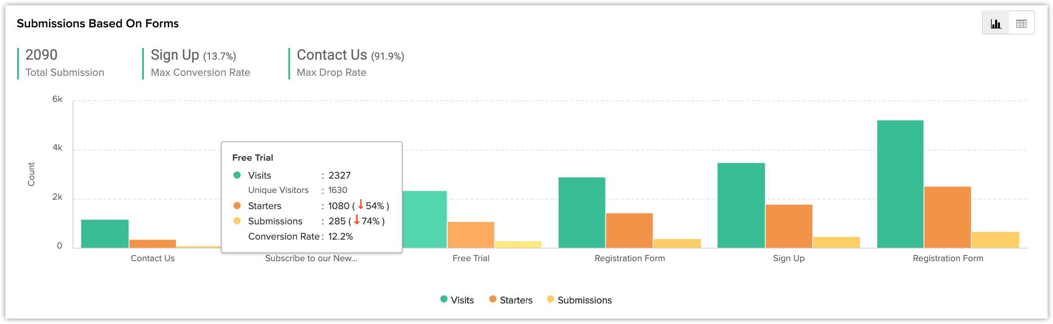Click the tallest green Visits bar
The width and height of the screenshot is (1053, 324).
pyautogui.click(x=900, y=184)
